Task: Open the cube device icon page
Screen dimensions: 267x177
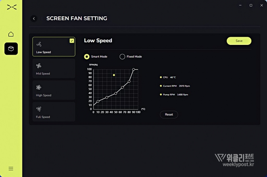Action: 11,49
